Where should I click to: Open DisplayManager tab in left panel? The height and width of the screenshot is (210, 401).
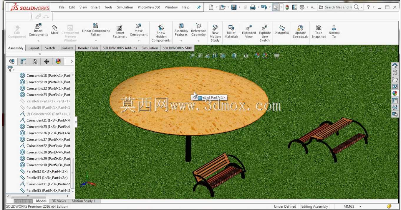(58, 61)
